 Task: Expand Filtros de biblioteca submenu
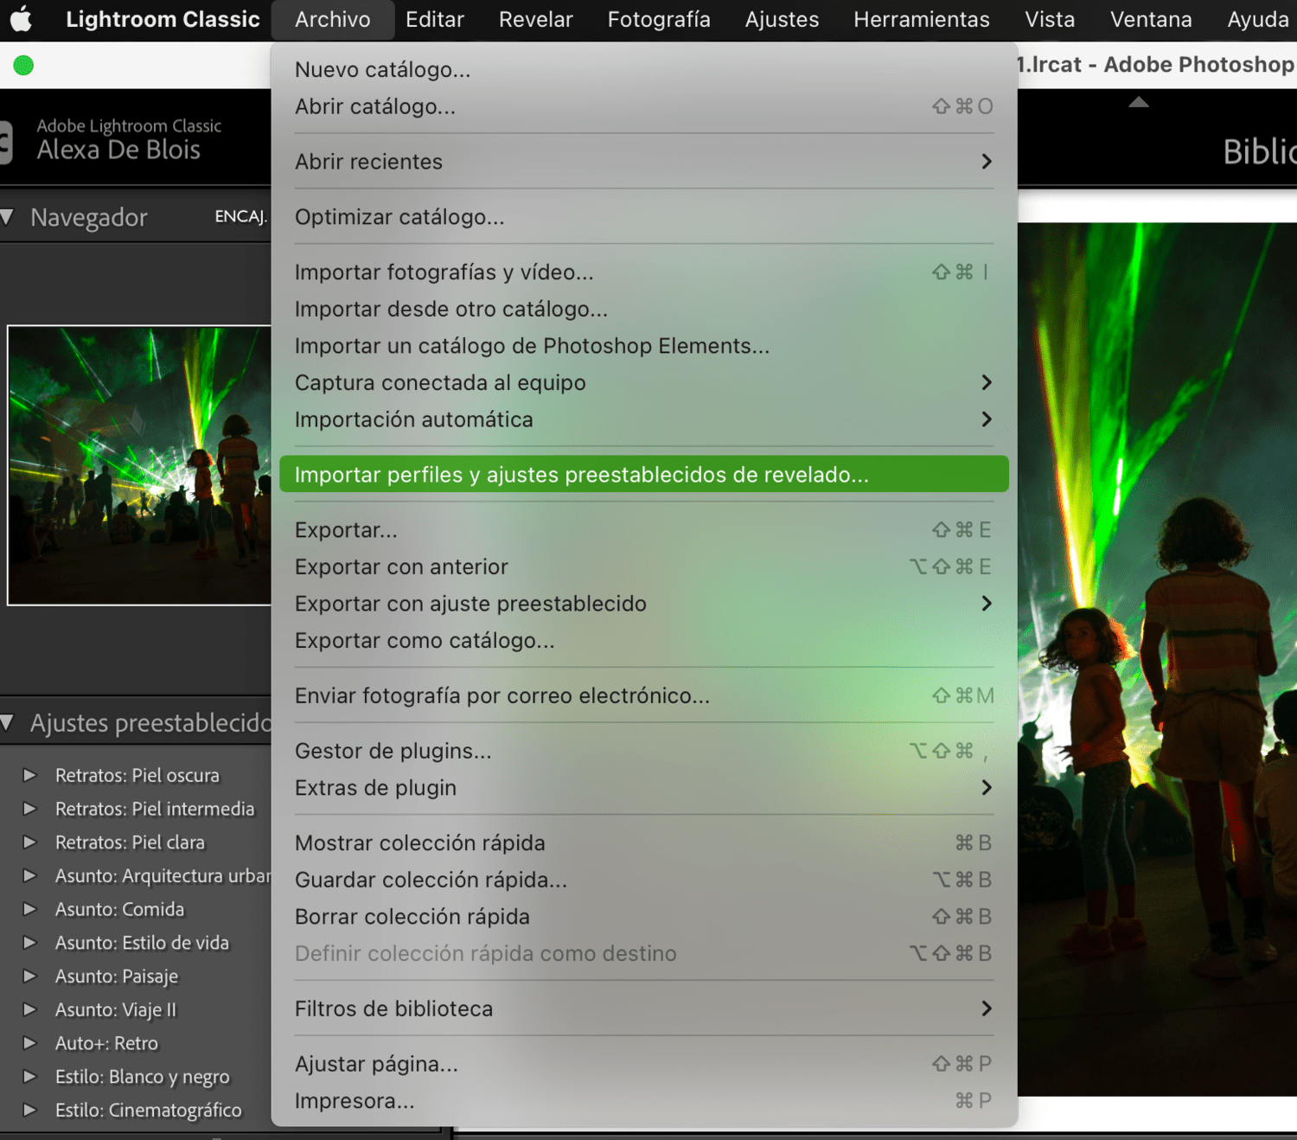click(644, 1009)
